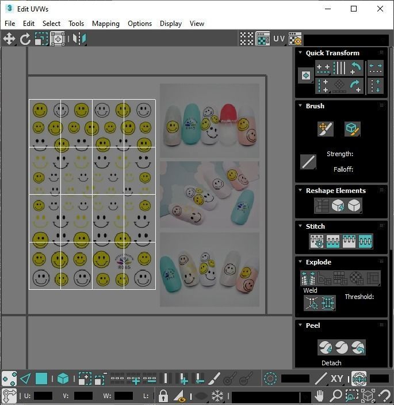The height and width of the screenshot is (405, 394).
Task: Enable Polygon sub-object mode
Action: point(41,379)
